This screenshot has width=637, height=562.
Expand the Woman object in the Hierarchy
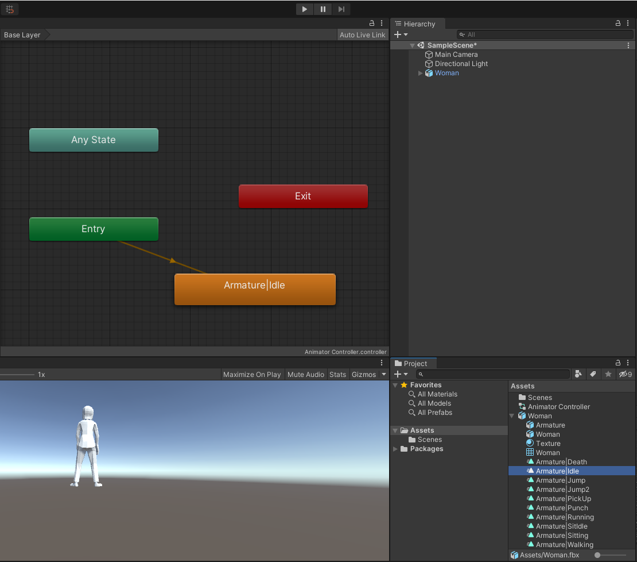pos(420,73)
